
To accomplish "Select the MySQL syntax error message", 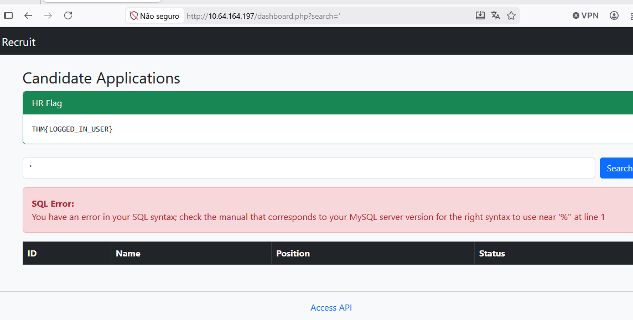I will coord(318,217).
